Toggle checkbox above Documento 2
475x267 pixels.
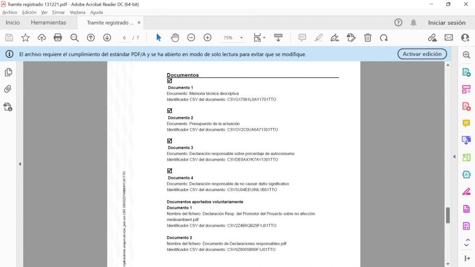[170, 110]
